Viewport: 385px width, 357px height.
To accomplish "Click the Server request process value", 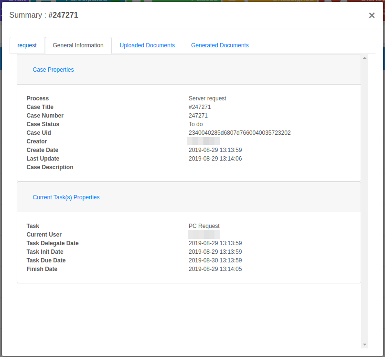I will [x=207, y=98].
